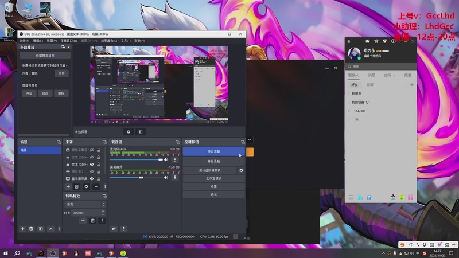Image resolution: width=459 pixels, height=258 pixels.
Task: Click 开始录制 button
Action: point(213,161)
